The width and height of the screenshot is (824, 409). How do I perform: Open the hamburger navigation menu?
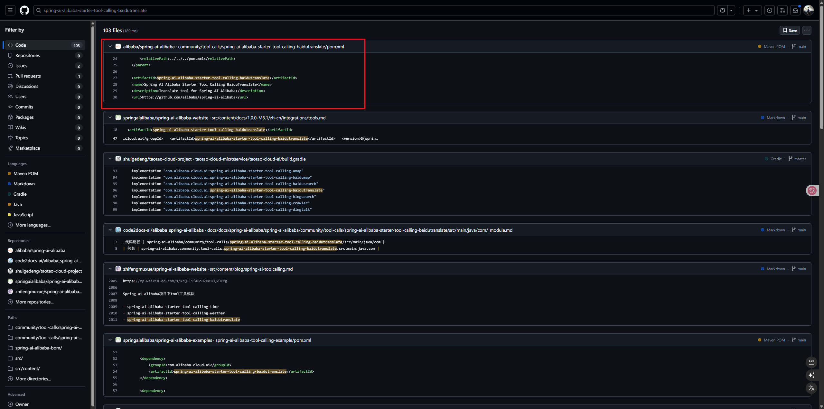tap(10, 10)
